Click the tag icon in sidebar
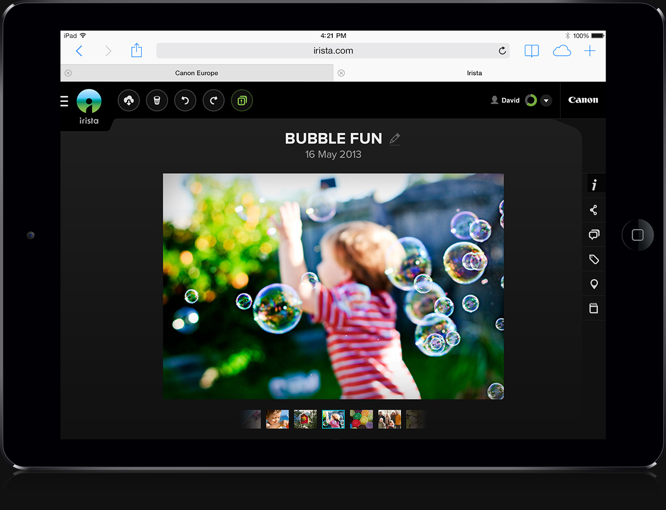Screen dimensions: 666x510 tap(594, 259)
